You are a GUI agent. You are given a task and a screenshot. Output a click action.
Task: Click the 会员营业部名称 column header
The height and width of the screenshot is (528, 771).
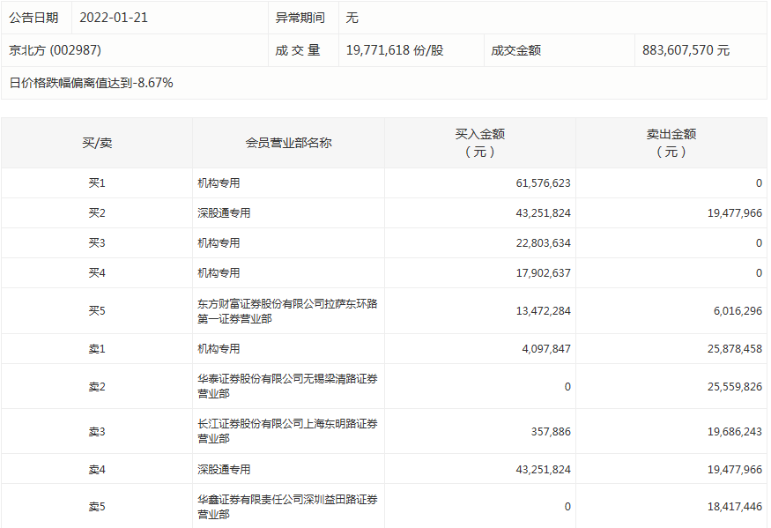coord(288,143)
